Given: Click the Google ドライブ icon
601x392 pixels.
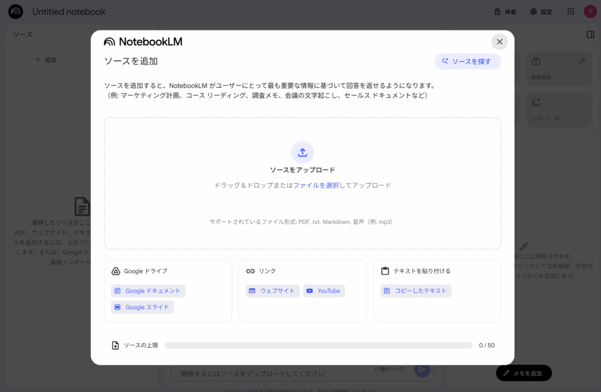Looking at the screenshot, I should [116, 271].
